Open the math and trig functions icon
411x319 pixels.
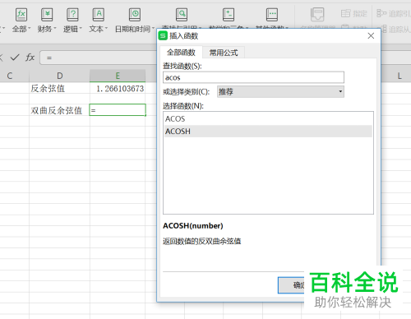point(229,15)
